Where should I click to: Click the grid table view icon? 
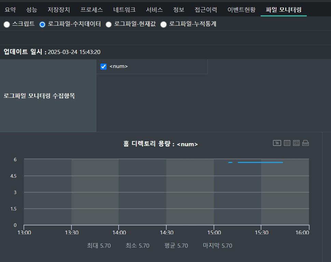click(x=287, y=143)
